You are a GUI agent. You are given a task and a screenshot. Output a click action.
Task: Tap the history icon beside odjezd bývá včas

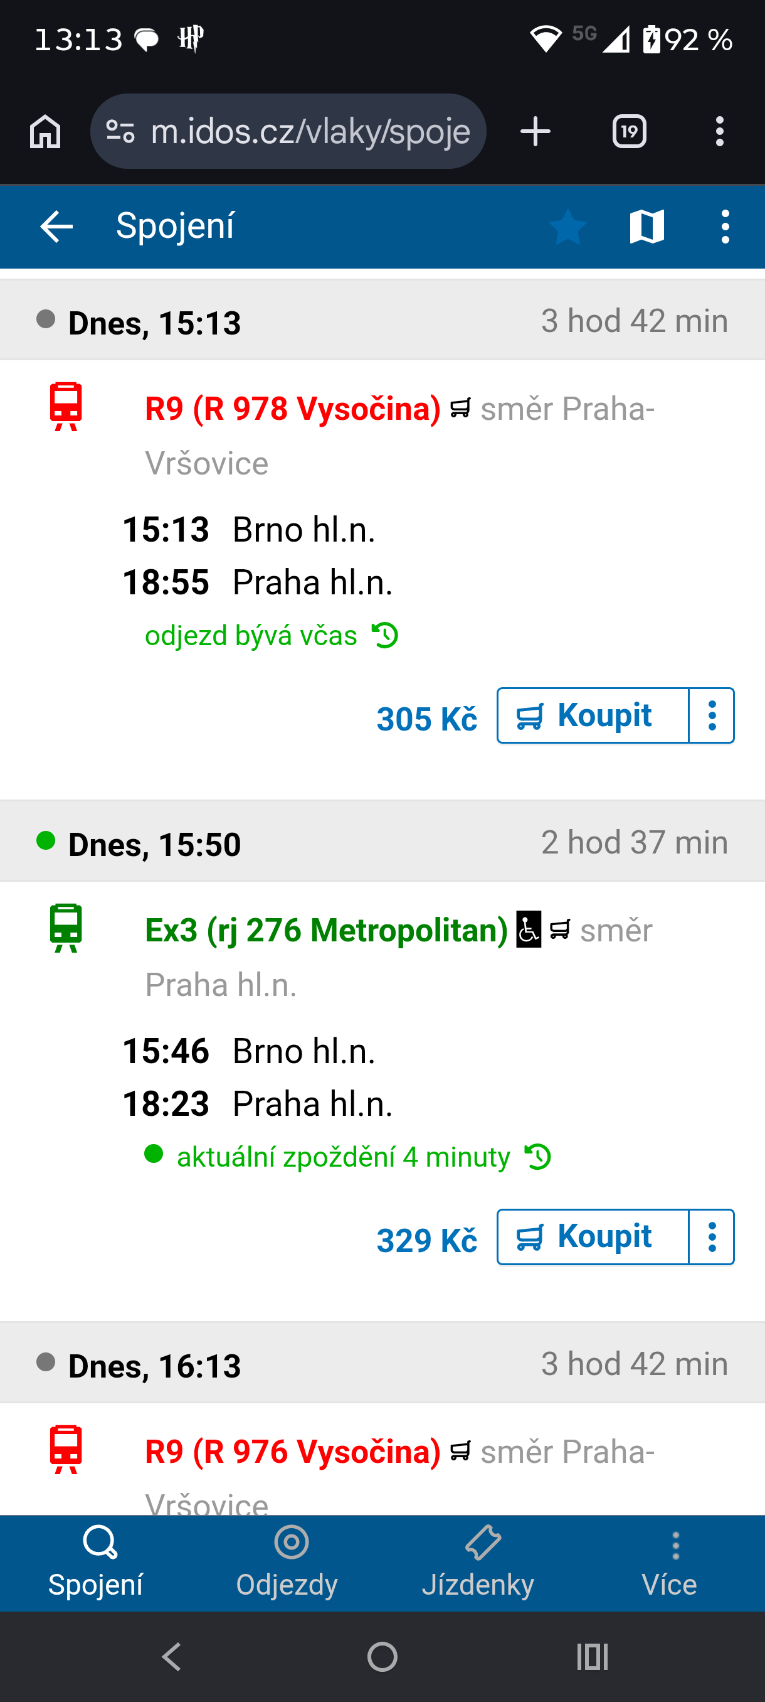tap(385, 636)
